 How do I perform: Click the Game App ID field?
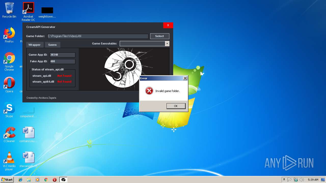pos(62,55)
